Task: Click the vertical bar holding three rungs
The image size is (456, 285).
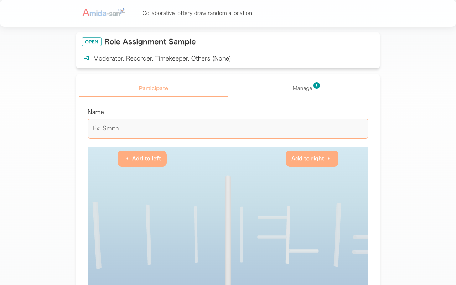Action: (x=288, y=234)
